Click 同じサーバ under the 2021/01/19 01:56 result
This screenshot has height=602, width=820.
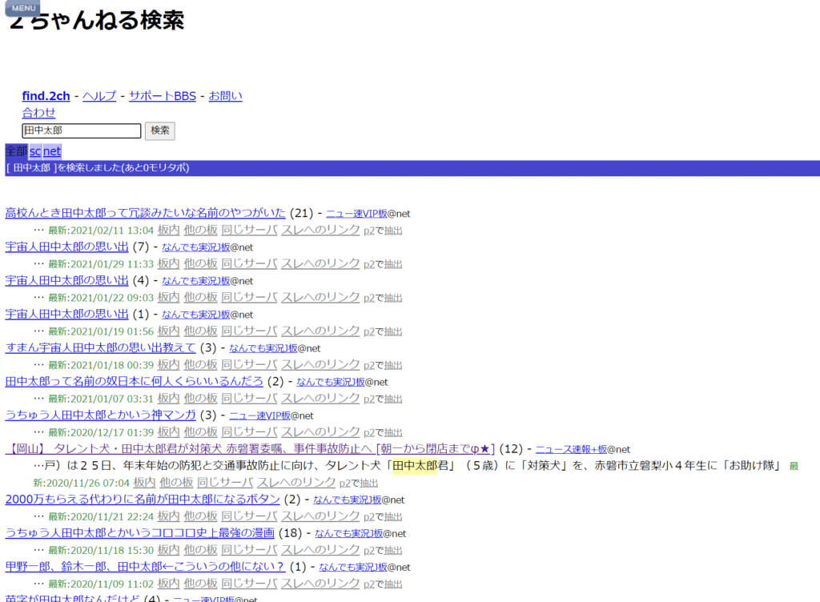(x=250, y=331)
